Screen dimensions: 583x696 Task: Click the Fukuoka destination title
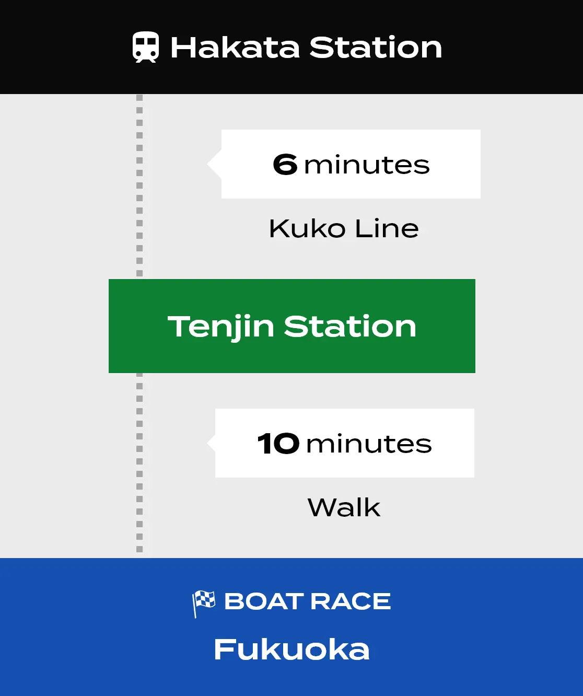pos(291,649)
